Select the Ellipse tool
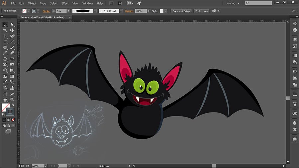This screenshot has width=299, height=168. (x=5, y=47)
